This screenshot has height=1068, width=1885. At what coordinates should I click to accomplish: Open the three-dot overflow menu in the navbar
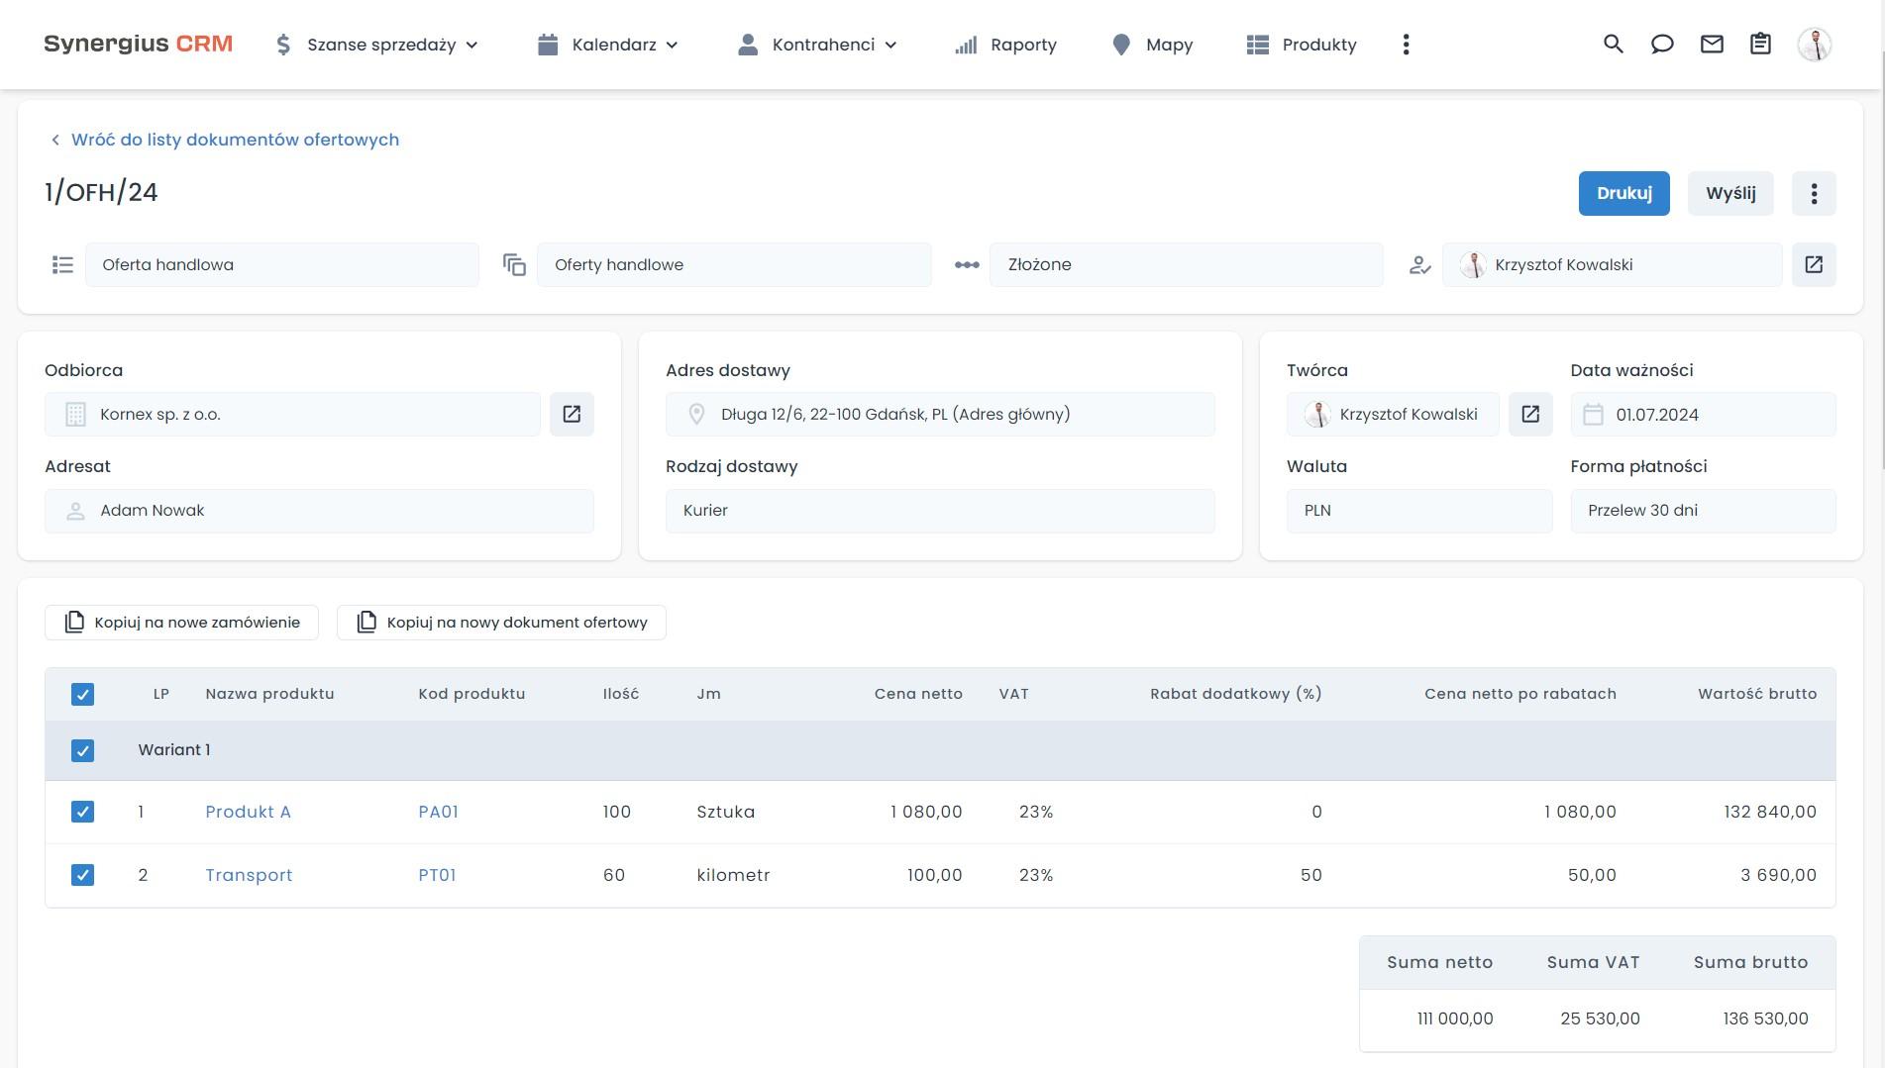point(1406,44)
